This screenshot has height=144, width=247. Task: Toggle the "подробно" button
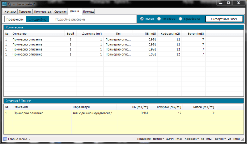pos(38,19)
